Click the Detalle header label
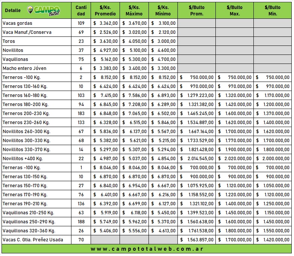This screenshot has height=256, width=294. (13, 11)
